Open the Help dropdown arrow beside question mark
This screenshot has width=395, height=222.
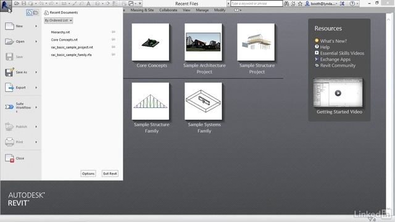pos(357,4)
